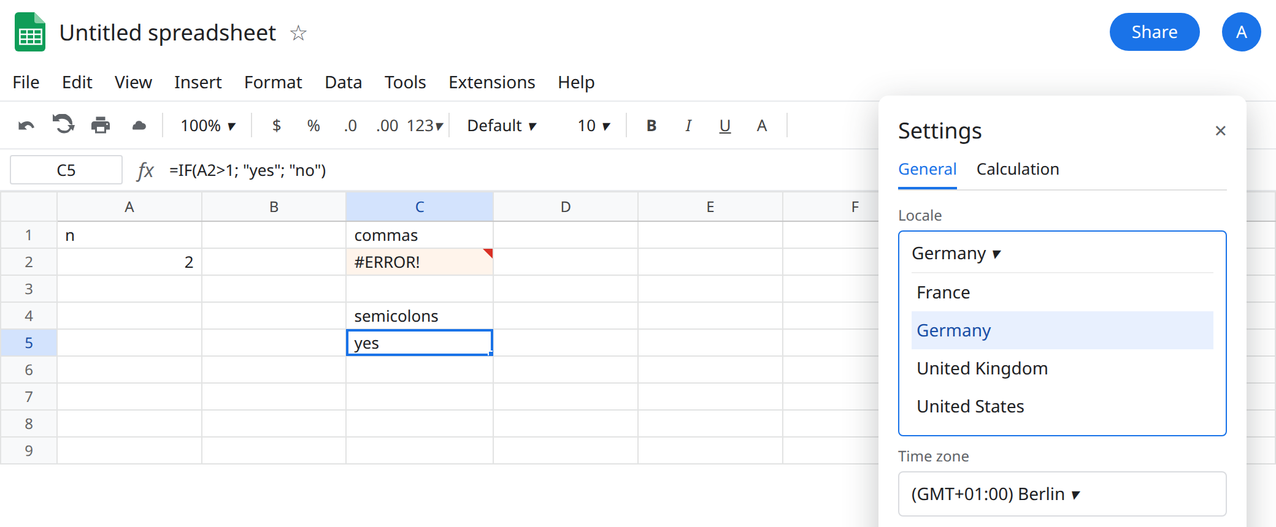This screenshot has height=527, width=1276.
Task: Decrease decimal places (.0)
Action: pos(350,126)
